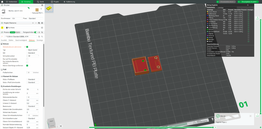The image size is (262, 129).
Task: Click the vertical layer slider top handle
Action: 260,20
